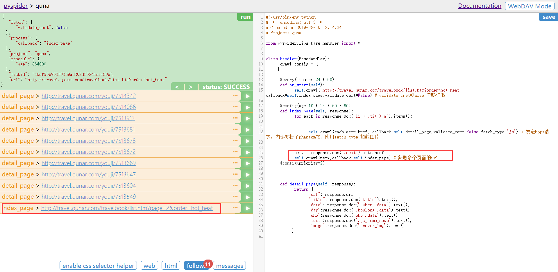Enable css selector helper
This screenshot has height=272, width=558.
tap(98, 266)
